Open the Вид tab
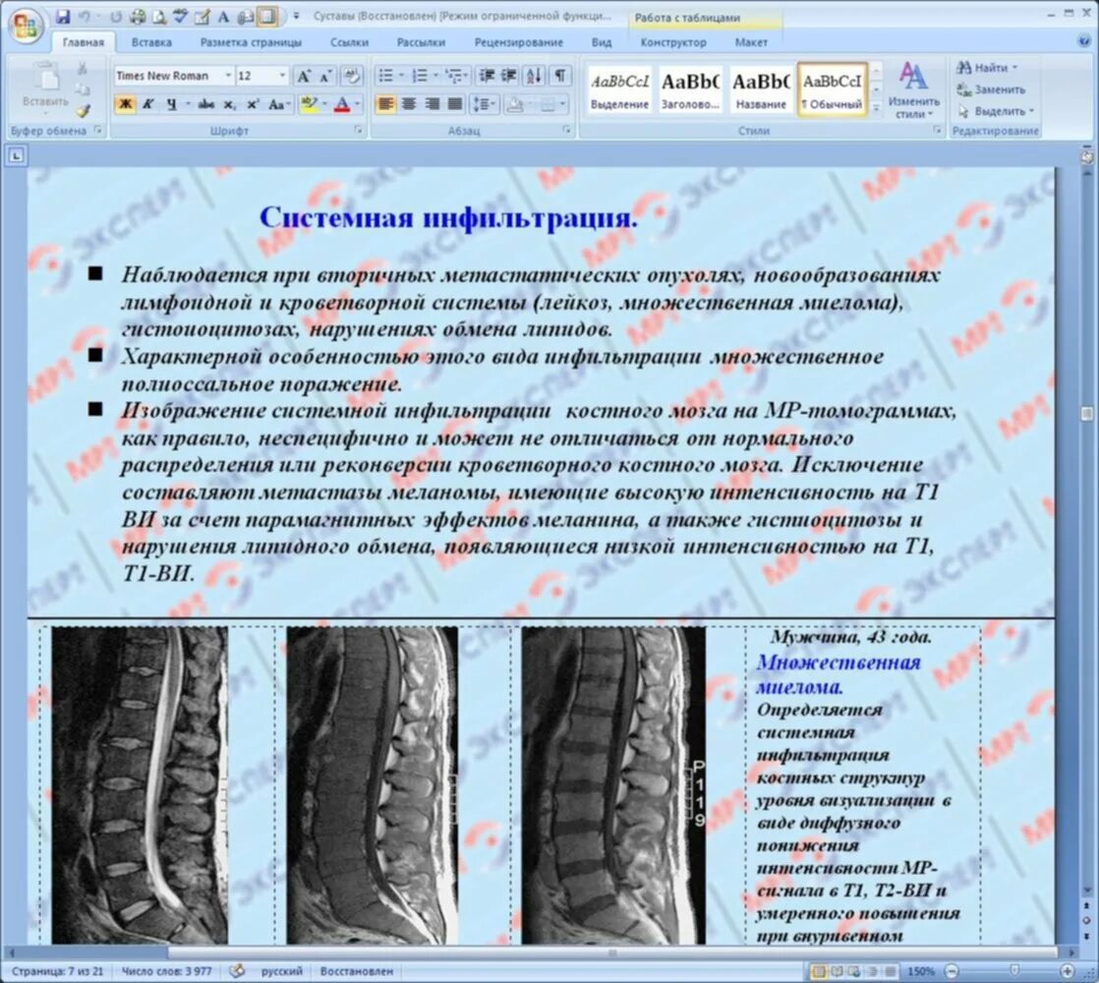This screenshot has width=1099, height=983. pos(602,42)
